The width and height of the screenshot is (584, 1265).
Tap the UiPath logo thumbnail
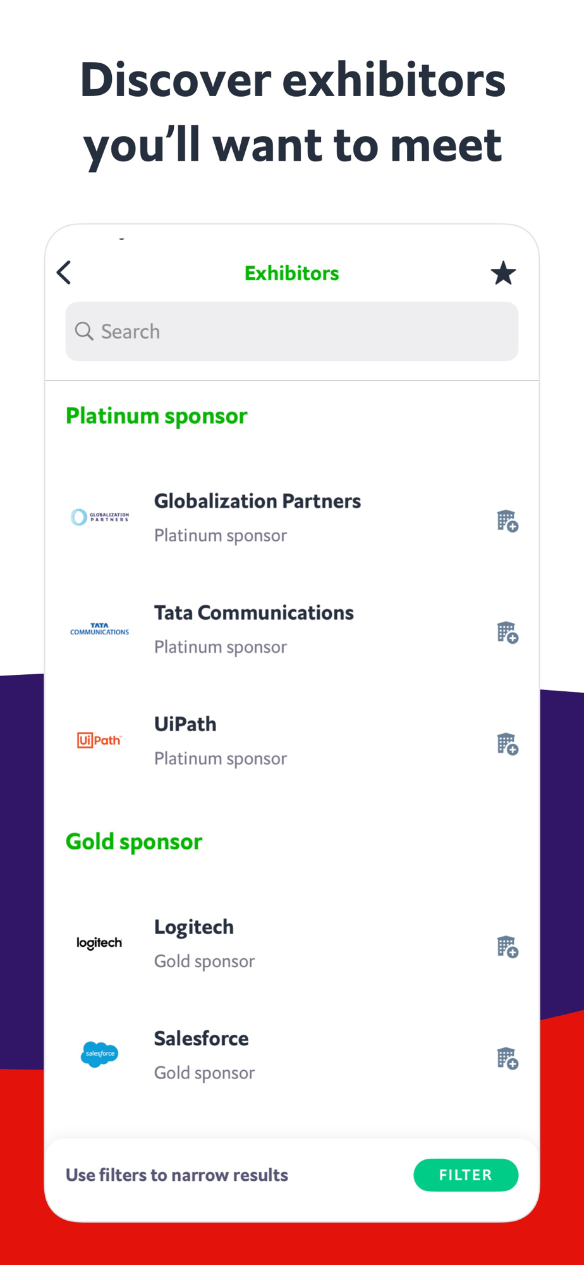[x=100, y=740]
